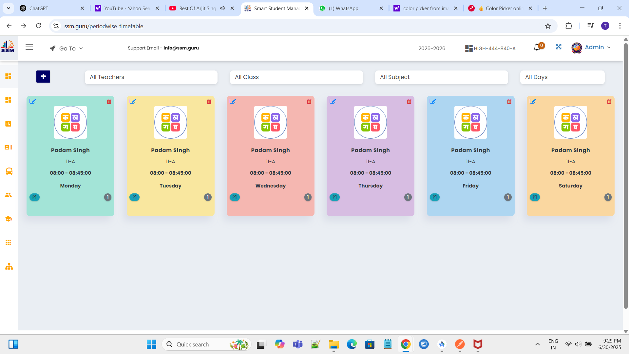Click the hierarchy sitemap sidebar icon

click(x=9, y=266)
